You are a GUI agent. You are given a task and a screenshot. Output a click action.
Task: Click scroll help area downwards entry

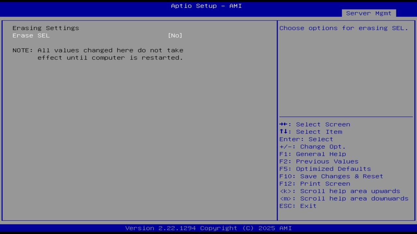point(344,198)
